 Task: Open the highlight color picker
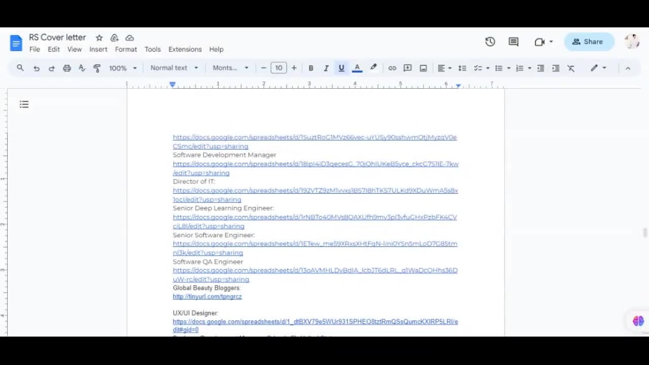point(373,68)
